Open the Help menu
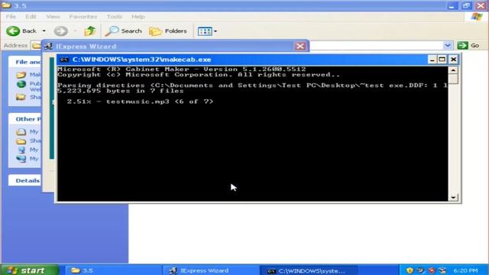The image size is (489, 275). tap(138, 17)
